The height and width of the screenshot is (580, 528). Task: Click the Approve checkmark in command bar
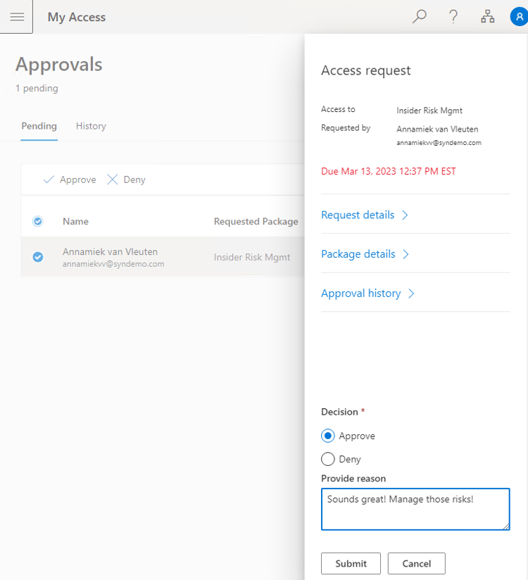tap(69, 179)
